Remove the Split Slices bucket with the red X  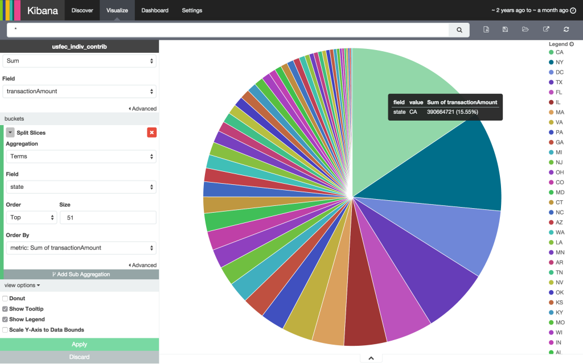tap(151, 132)
